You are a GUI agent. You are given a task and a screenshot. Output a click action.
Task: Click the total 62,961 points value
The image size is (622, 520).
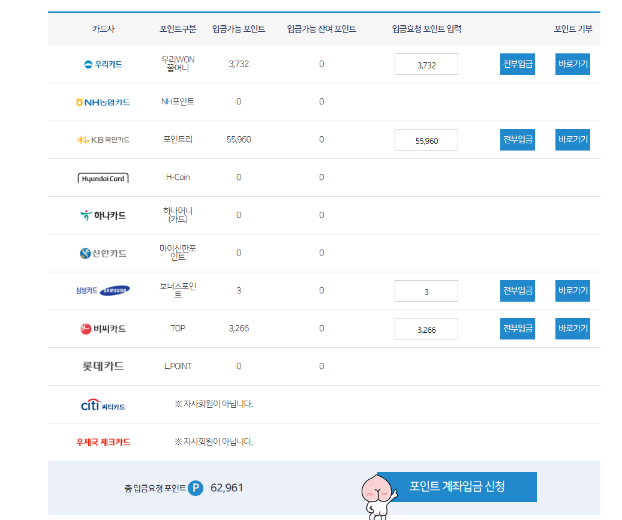227,488
